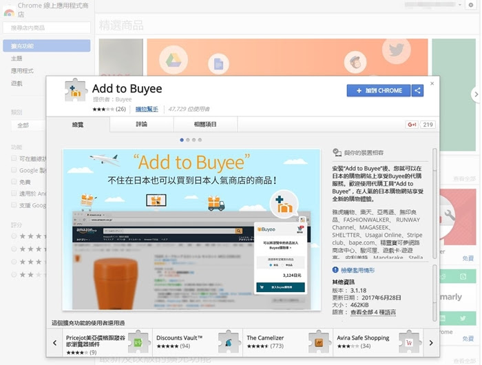The image size is (482, 365).
Task: Select the third screenshot dot indicator
Action: pyautogui.click(x=193, y=140)
